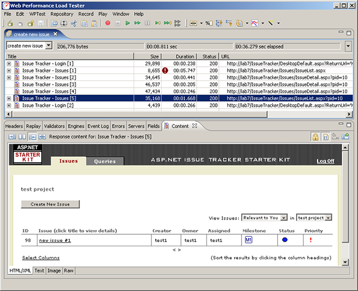Open the 'Relevant to You' View Issues dropdown
The height and width of the screenshot is (291, 358).
click(x=283, y=218)
